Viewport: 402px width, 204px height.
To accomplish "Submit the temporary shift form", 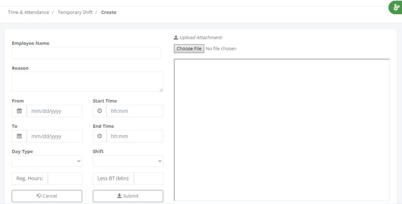I will (128, 196).
